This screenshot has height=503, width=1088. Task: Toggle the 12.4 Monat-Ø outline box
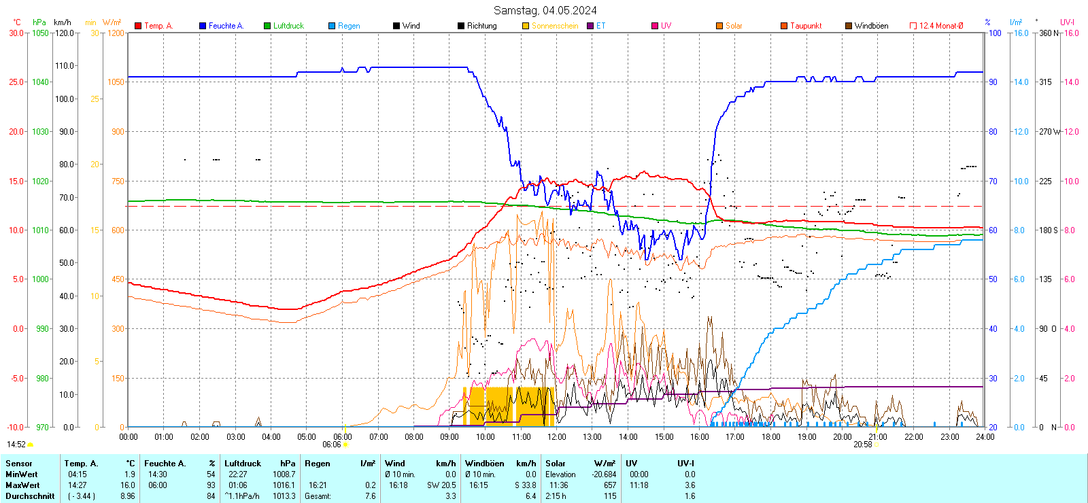(913, 26)
